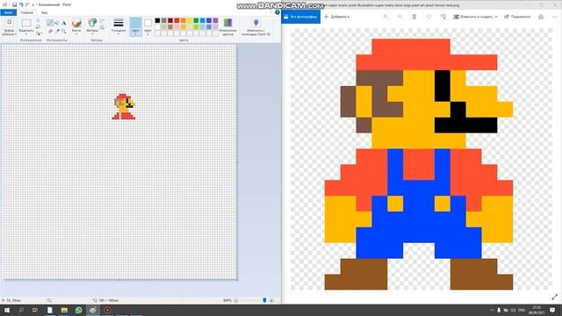Click the Paint zoom slider handle
562x316 pixels.
pos(264,300)
